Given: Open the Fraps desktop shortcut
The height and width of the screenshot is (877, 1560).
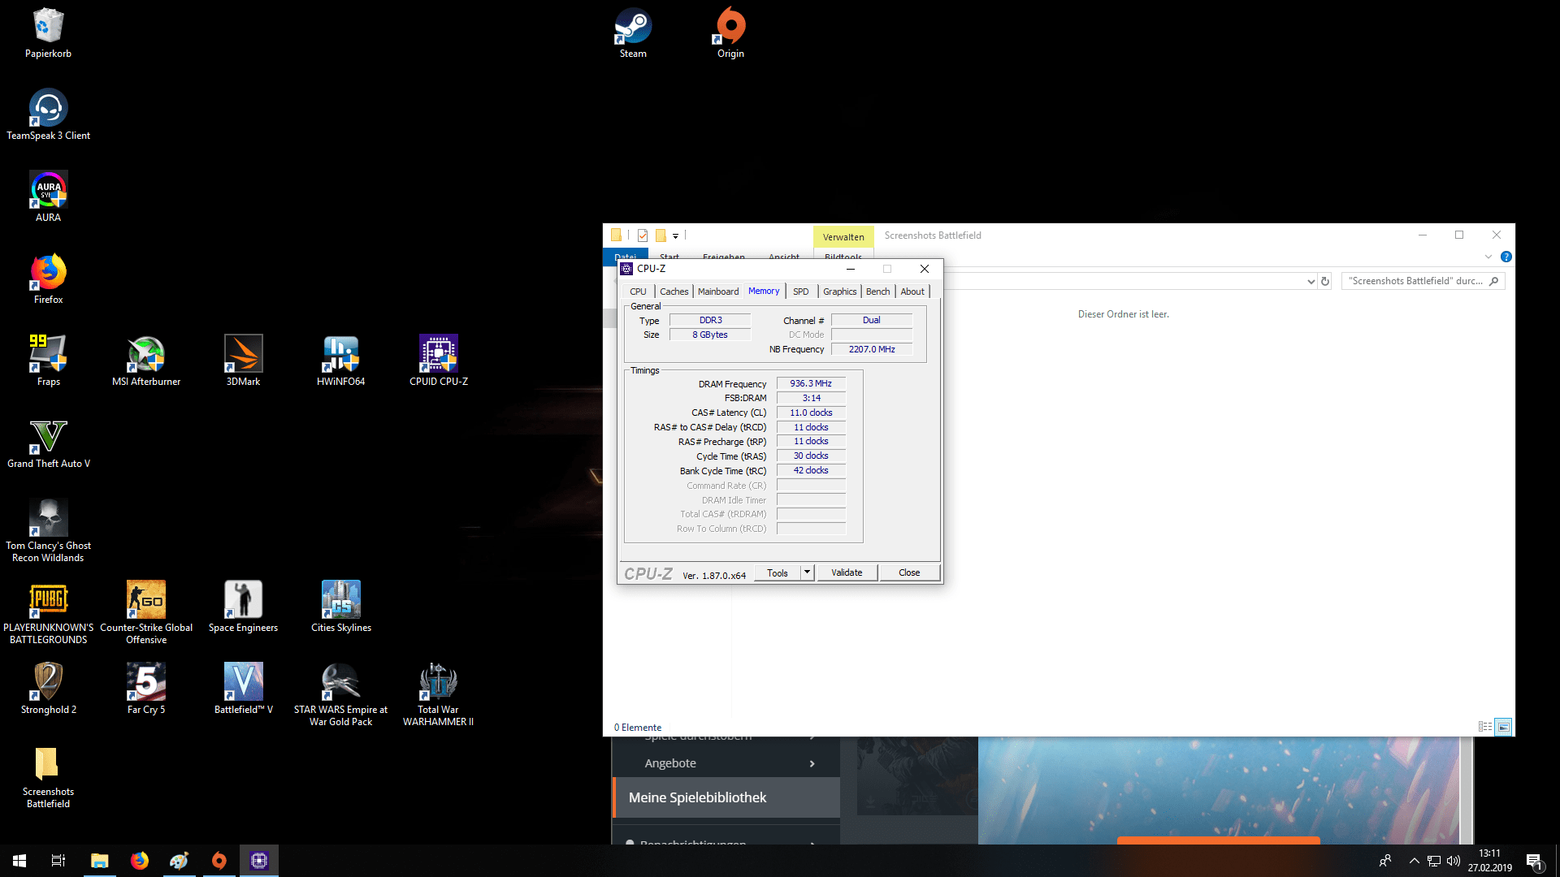Looking at the screenshot, I should (48, 361).
